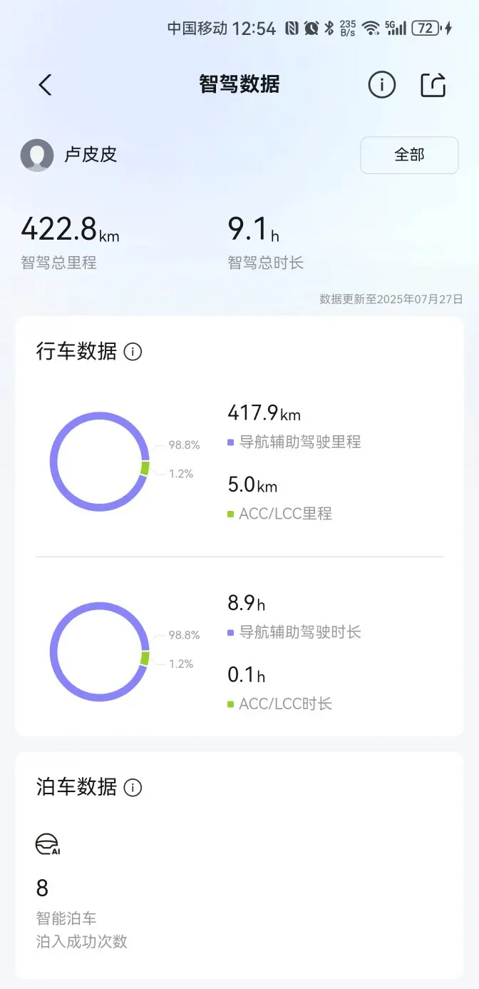Tap the purple mileage donut ring

pyautogui.click(x=100, y=462)
